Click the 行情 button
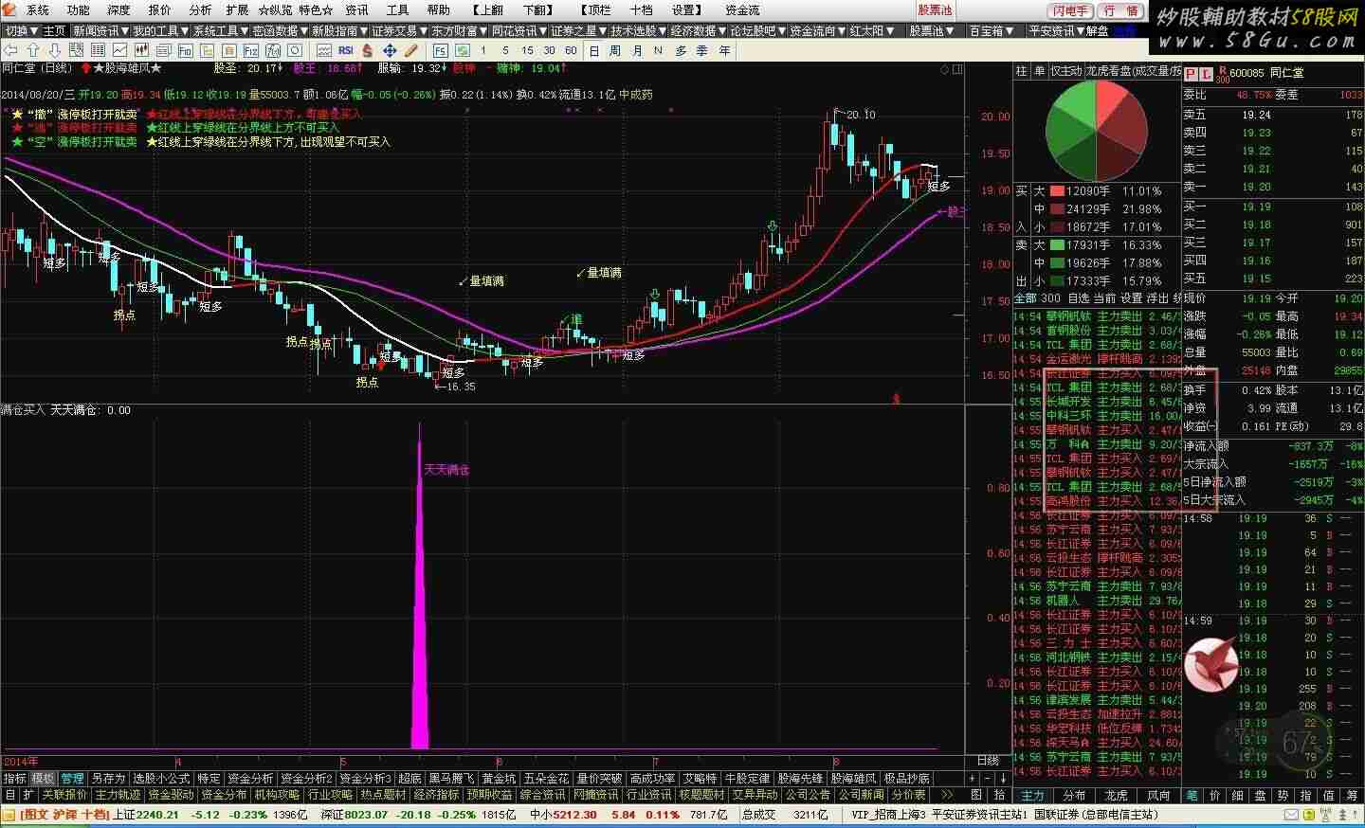This screenshot has width=1365, height=828. (x=1122, y=10)
